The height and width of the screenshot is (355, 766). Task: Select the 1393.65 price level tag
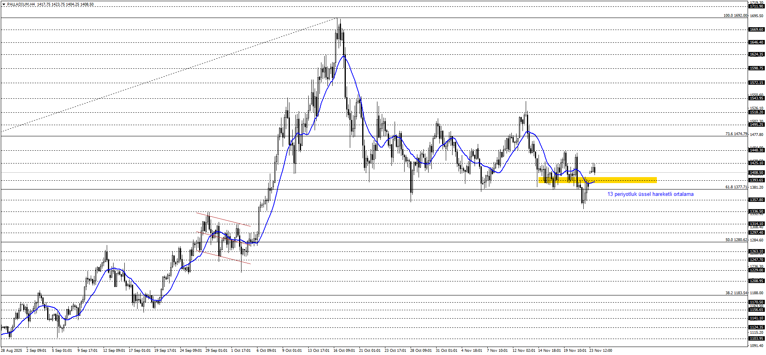coord(756,180)
